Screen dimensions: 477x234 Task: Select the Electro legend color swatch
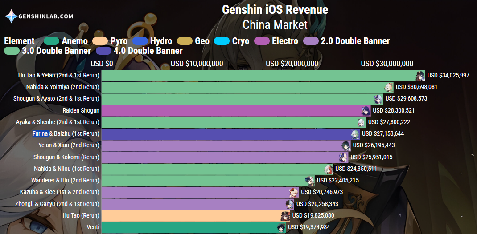261,41
